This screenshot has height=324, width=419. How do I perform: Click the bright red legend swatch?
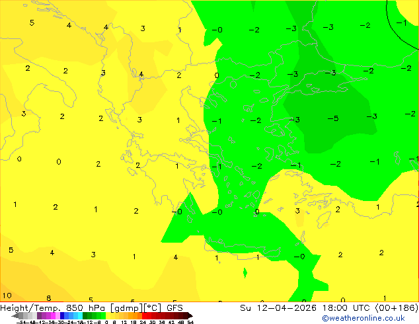pos(145,315)
